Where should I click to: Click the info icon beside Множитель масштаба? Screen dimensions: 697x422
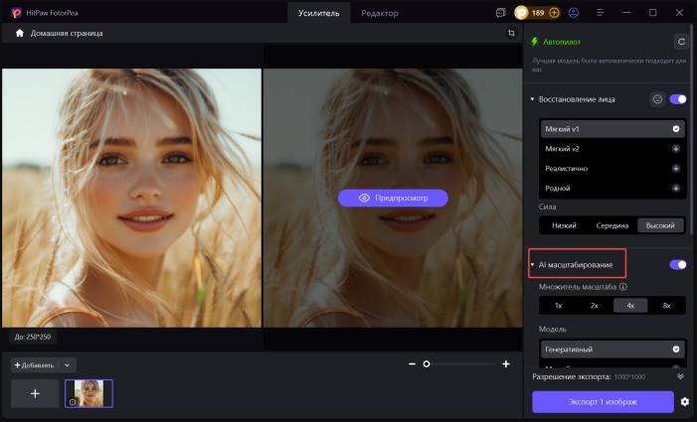click(x=623, y=287)
